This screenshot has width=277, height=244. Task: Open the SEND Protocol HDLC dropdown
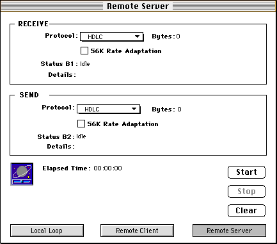pyautogui.click(x=109, y=109)
